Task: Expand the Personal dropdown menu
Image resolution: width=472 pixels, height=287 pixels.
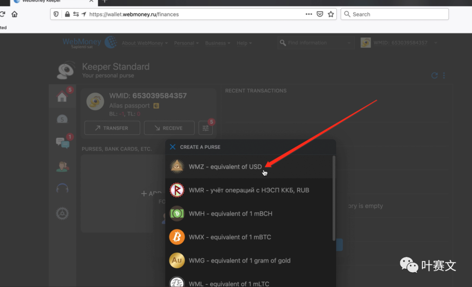Action: pos(186,43)
